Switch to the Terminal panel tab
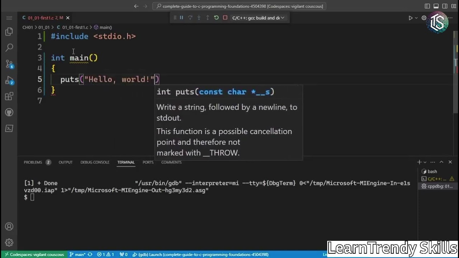Screen dimensions: 459x258 pyautogui.click(x=126, y=162)
